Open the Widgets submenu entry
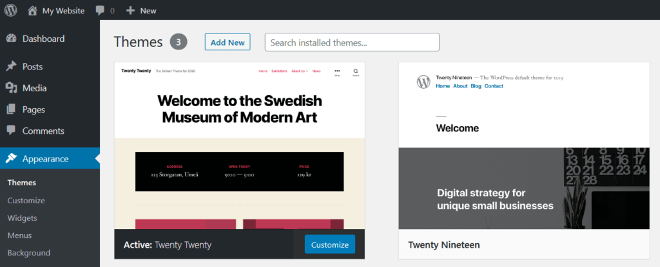This screenshot has width=660, height=267. pos(23,218)
